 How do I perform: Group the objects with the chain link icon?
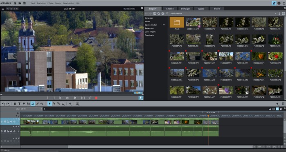pos(37,104)
